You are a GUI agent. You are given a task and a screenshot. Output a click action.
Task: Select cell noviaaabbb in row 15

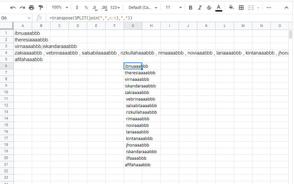coord(133,125)
